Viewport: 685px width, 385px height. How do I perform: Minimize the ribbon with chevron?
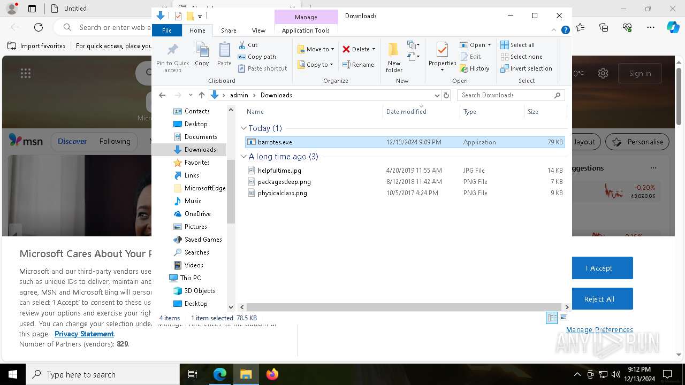pos(554,30)
